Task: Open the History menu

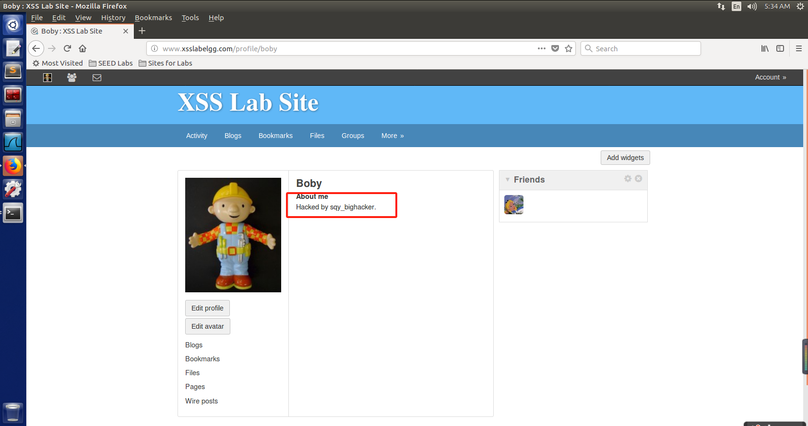Action: click(113, 18)
